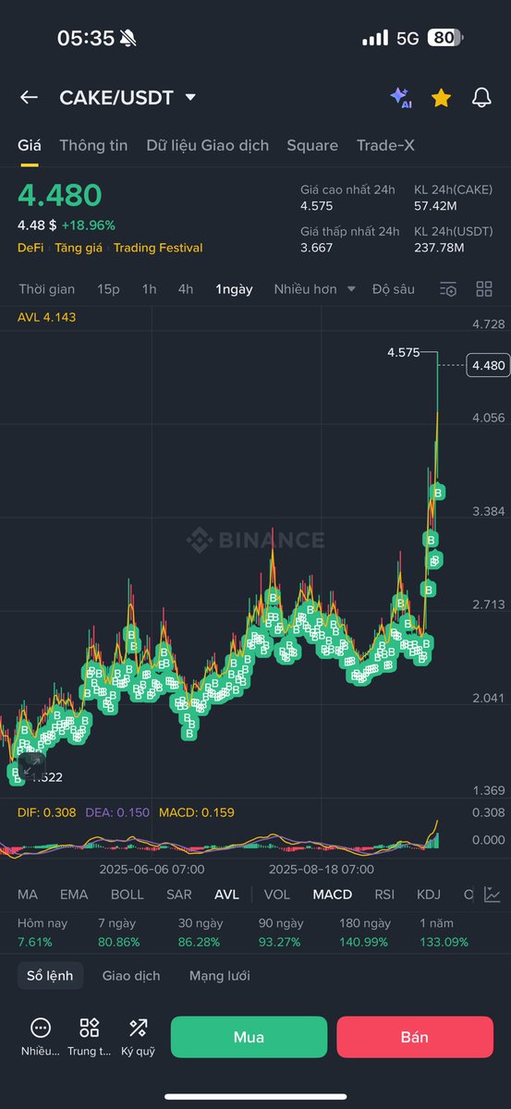The height and width of the screenshot is (1109, 511).
Task: Open the chart layout grid icon
Action: (484, 289)
